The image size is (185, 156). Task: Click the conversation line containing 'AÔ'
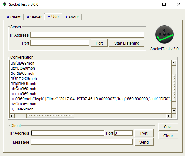pos(23,104)
